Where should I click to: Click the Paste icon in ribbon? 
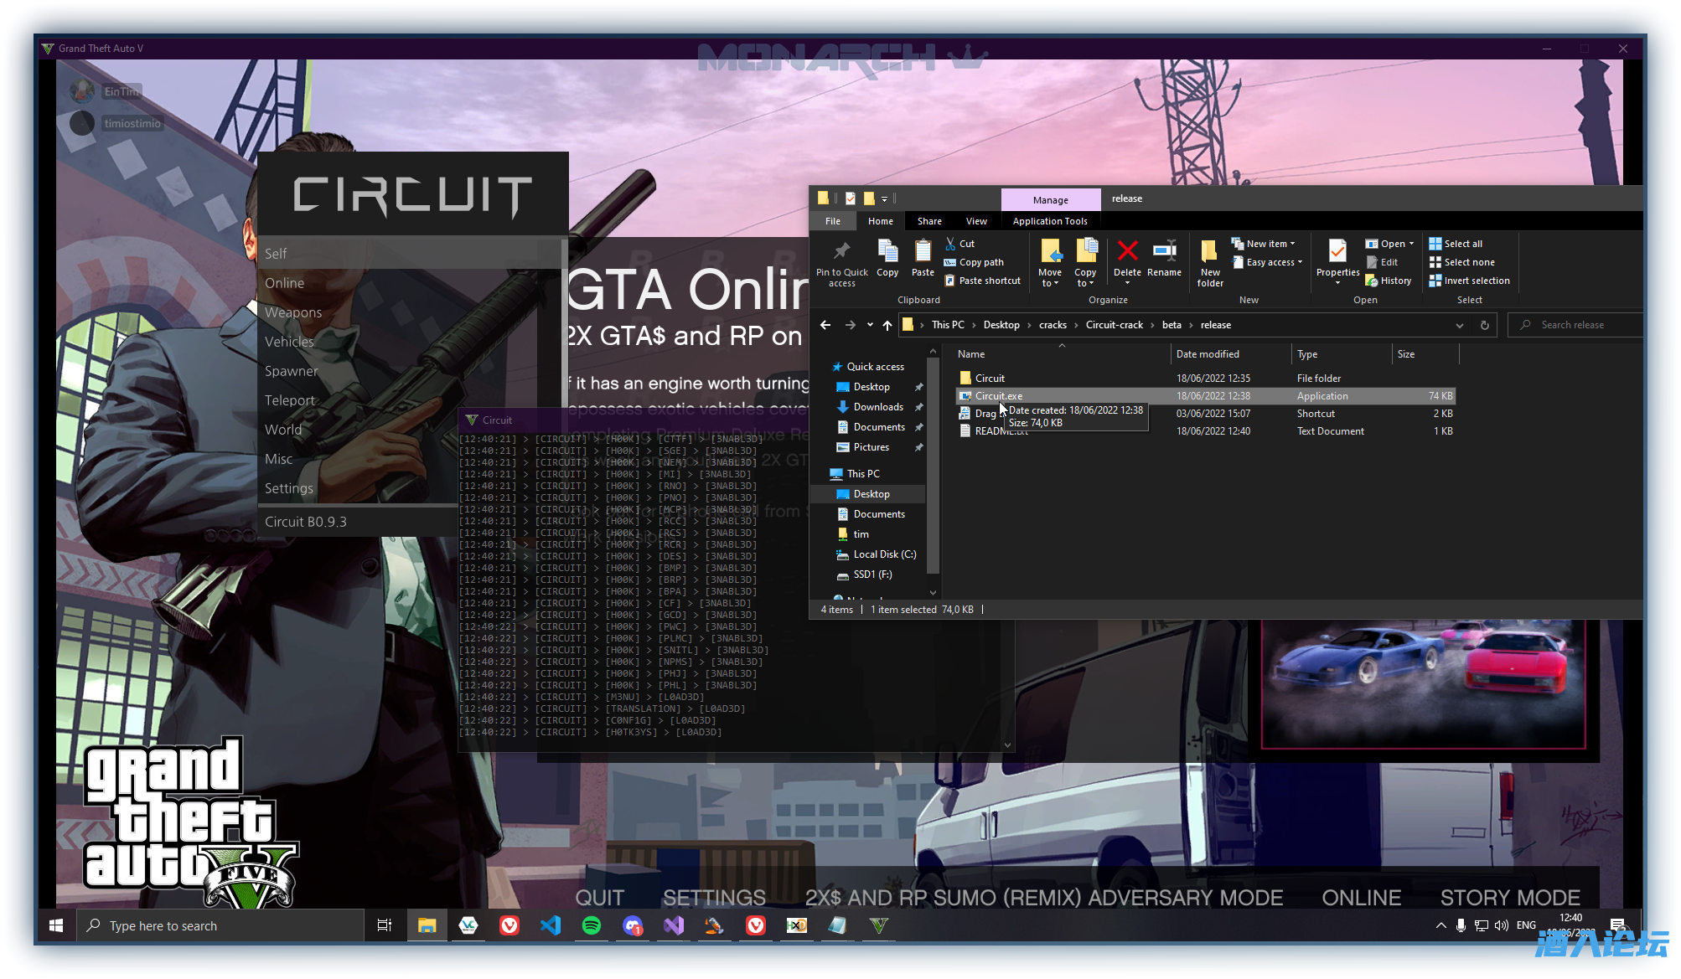coord(923,258)
